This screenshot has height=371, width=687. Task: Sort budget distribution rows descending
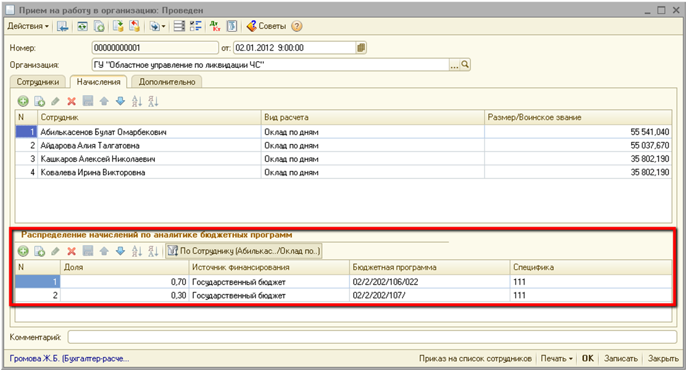(x=153, y=251)
